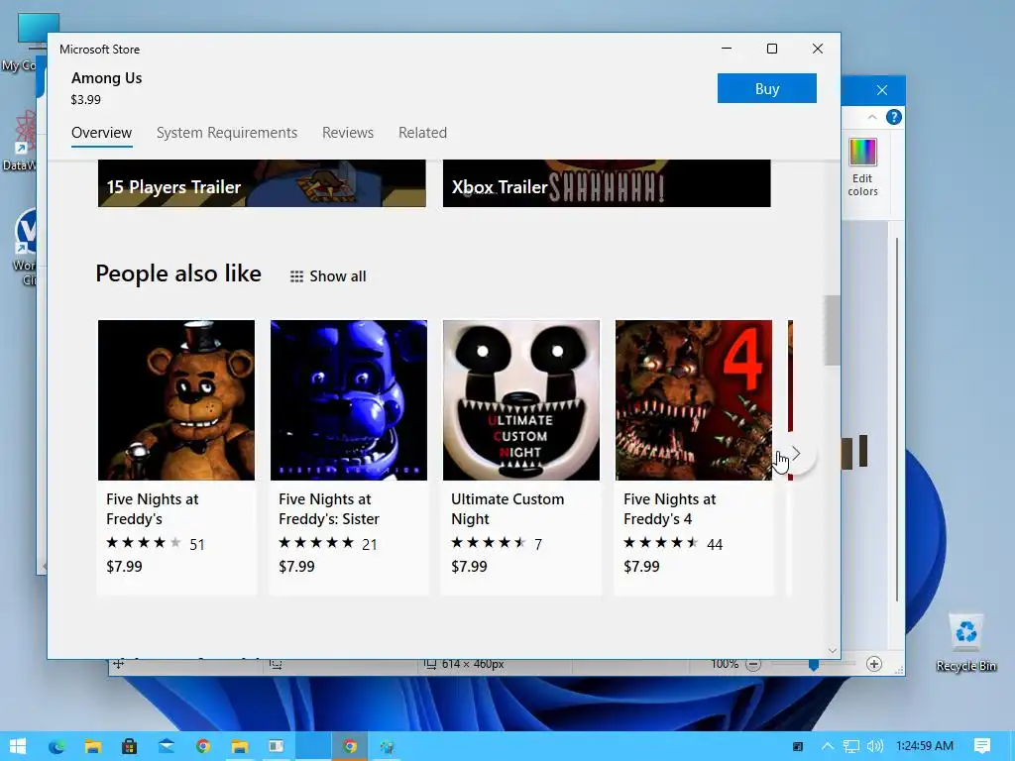Zoom out with Paint's minus button
This screenshot has width=1015, height=761.
pos(753,665)
